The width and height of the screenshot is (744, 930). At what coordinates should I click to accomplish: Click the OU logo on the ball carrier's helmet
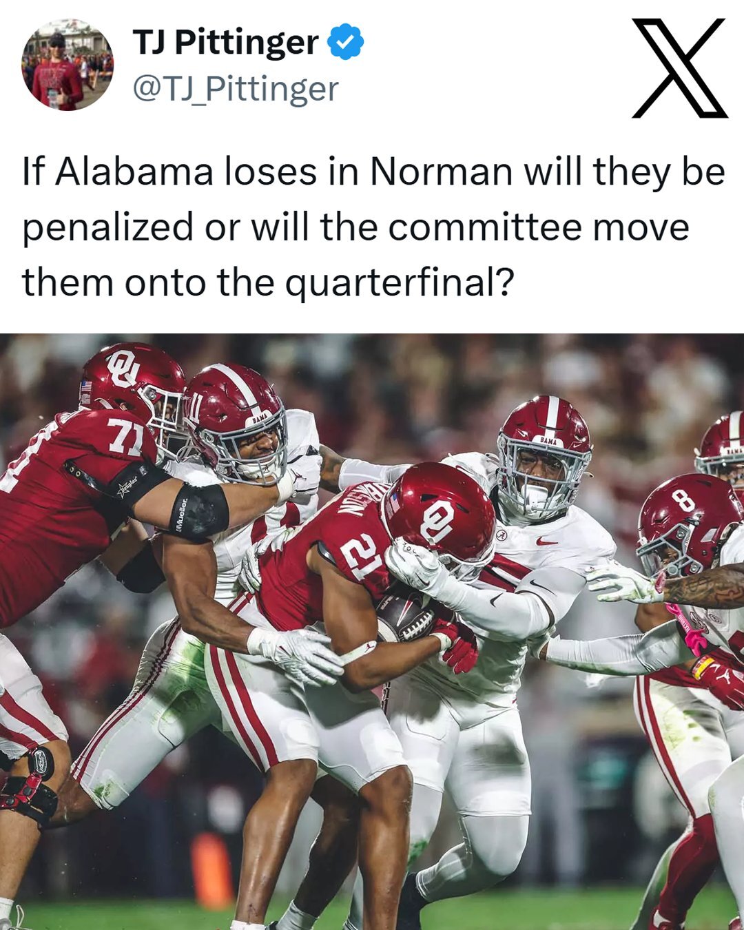[x=437, y=521]
